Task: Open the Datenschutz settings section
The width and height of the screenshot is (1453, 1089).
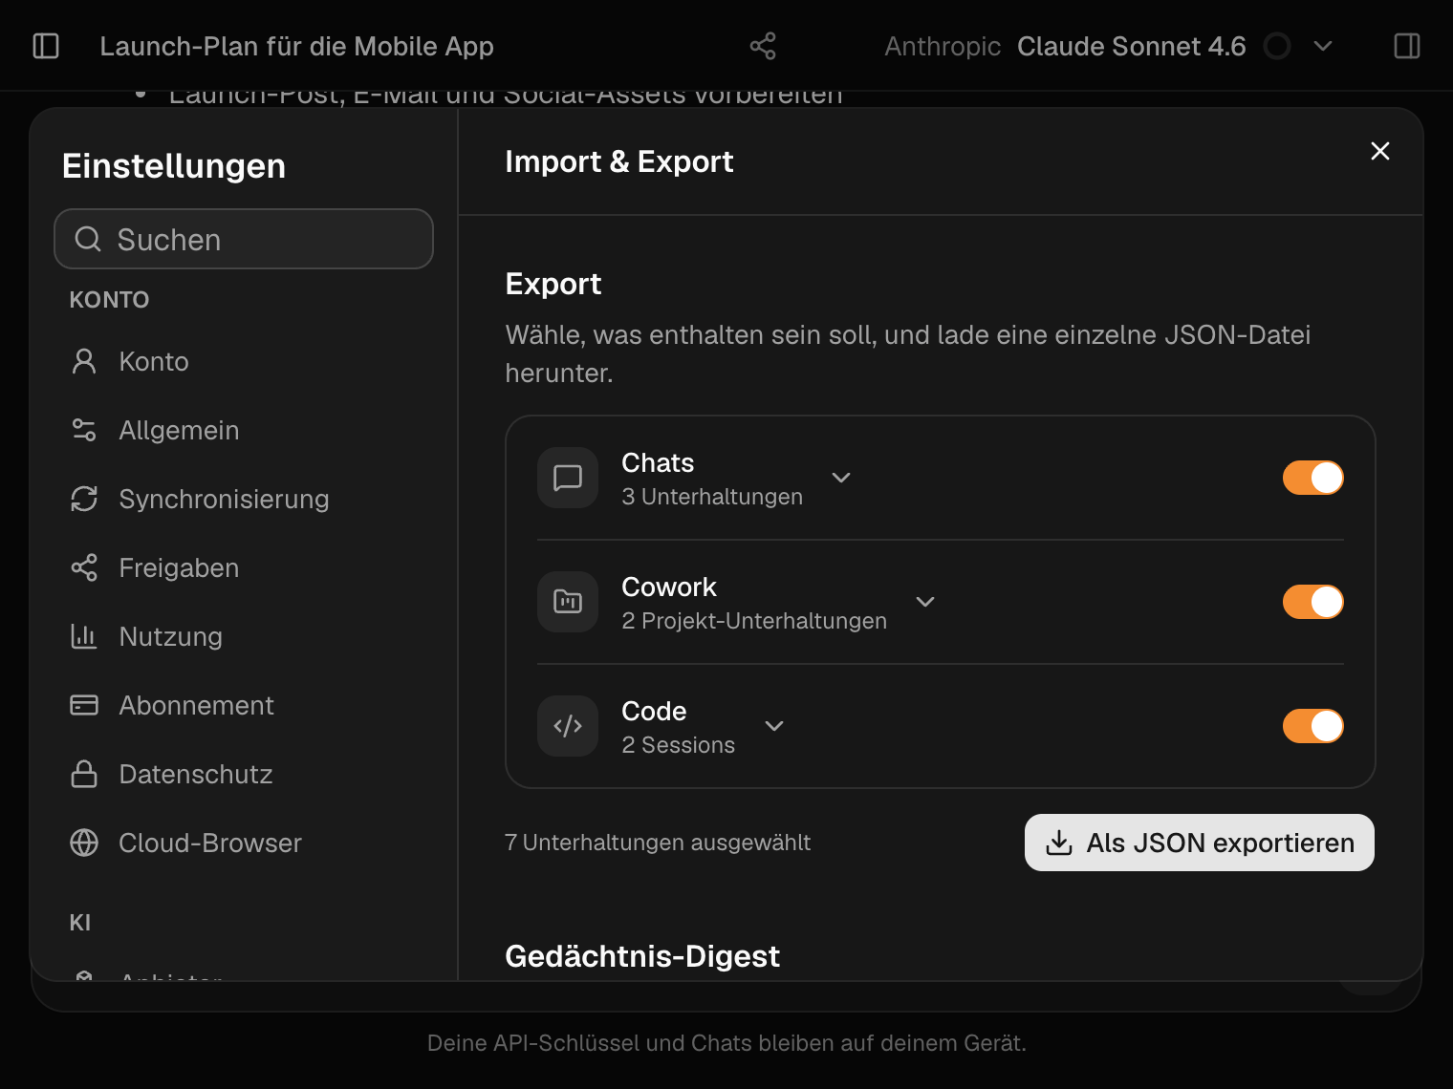Action: pos(245,774)
